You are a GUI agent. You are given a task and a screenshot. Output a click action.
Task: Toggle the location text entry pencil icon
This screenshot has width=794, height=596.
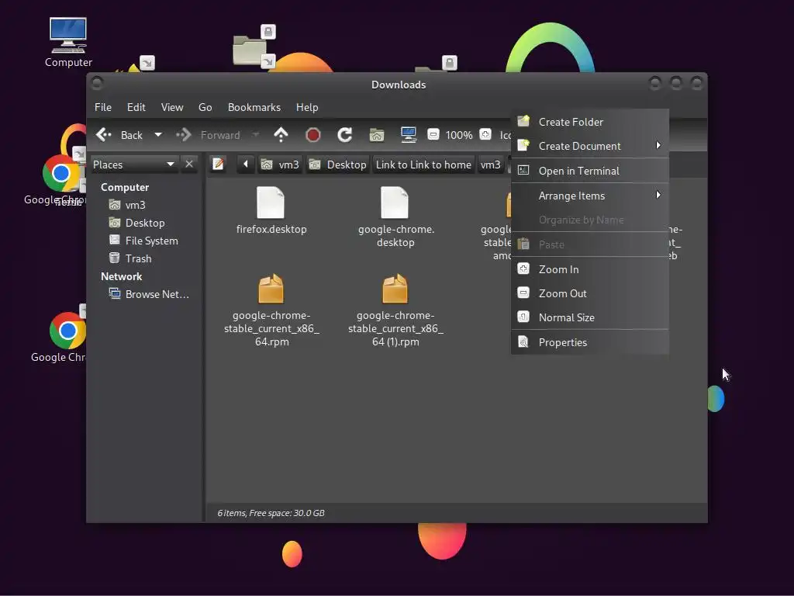point(218,165)
